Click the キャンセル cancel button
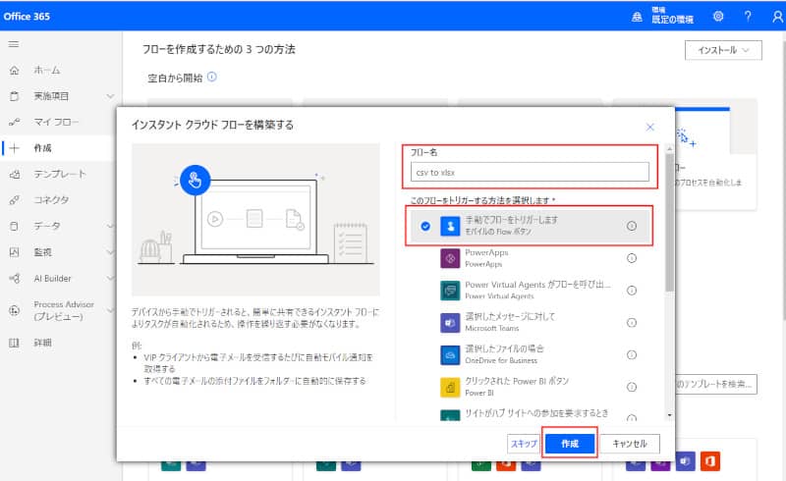The height and width of the screenshot is (481, 786). (630, 444)
